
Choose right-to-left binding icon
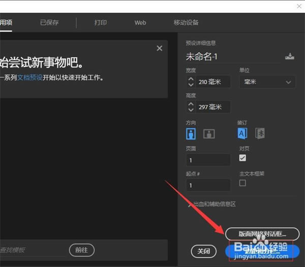click(x=260, y=133)
